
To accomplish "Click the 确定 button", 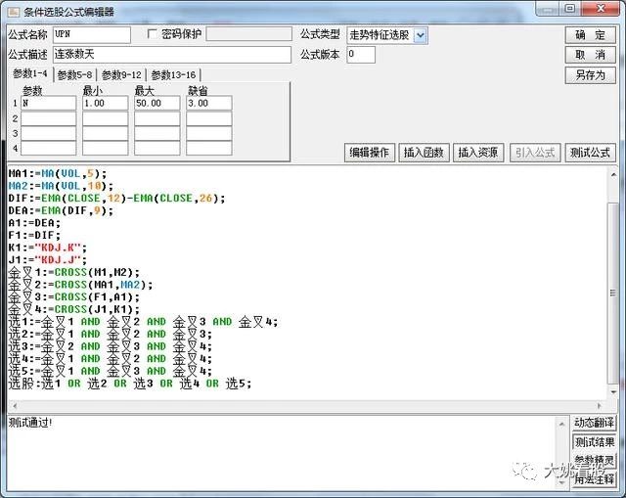I will [x=590, y=35].
